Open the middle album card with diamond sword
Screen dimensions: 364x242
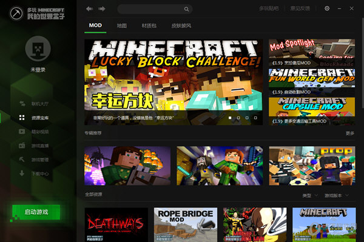coord(220,166)
